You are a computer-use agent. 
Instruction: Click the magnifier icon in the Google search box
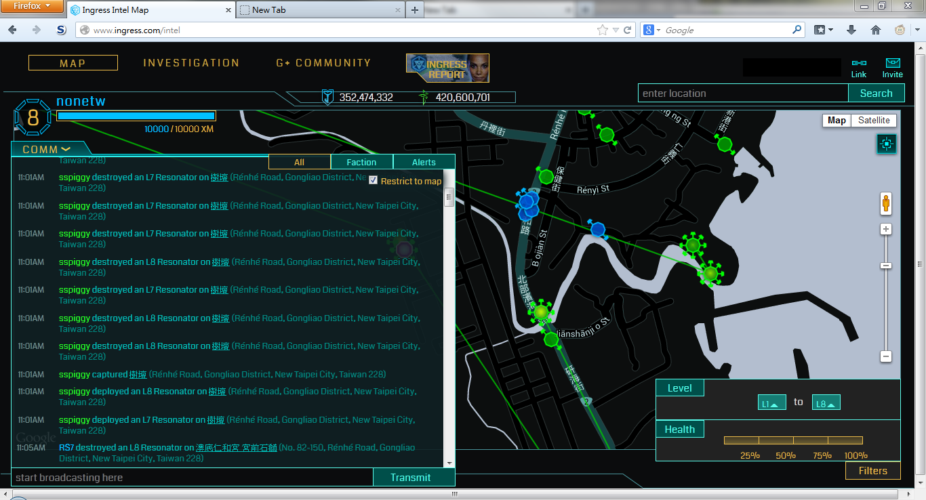pyautogui.click(x=797, y=30)
